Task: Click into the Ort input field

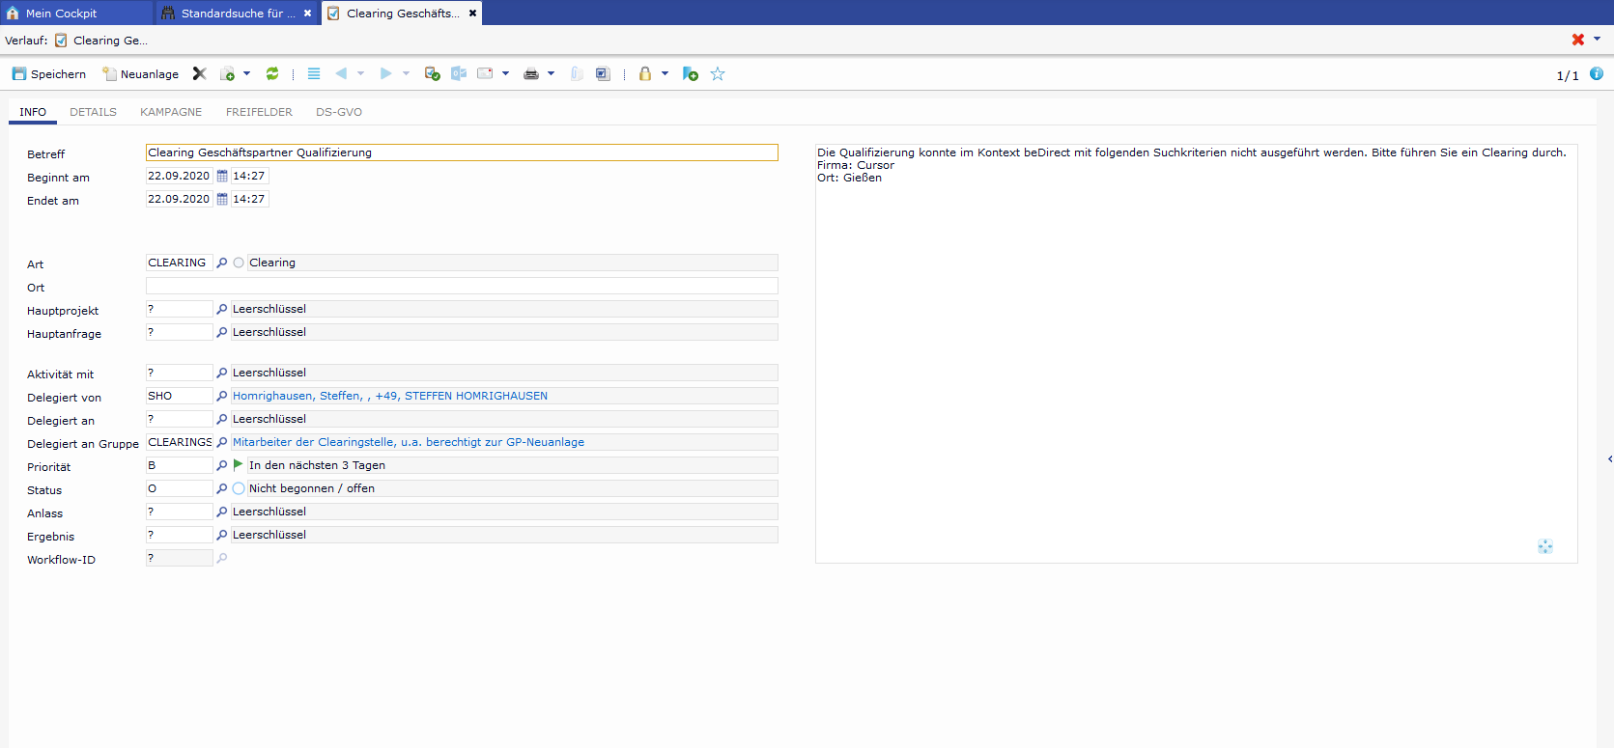Action: pyautogui.click(x=462, y=287)
